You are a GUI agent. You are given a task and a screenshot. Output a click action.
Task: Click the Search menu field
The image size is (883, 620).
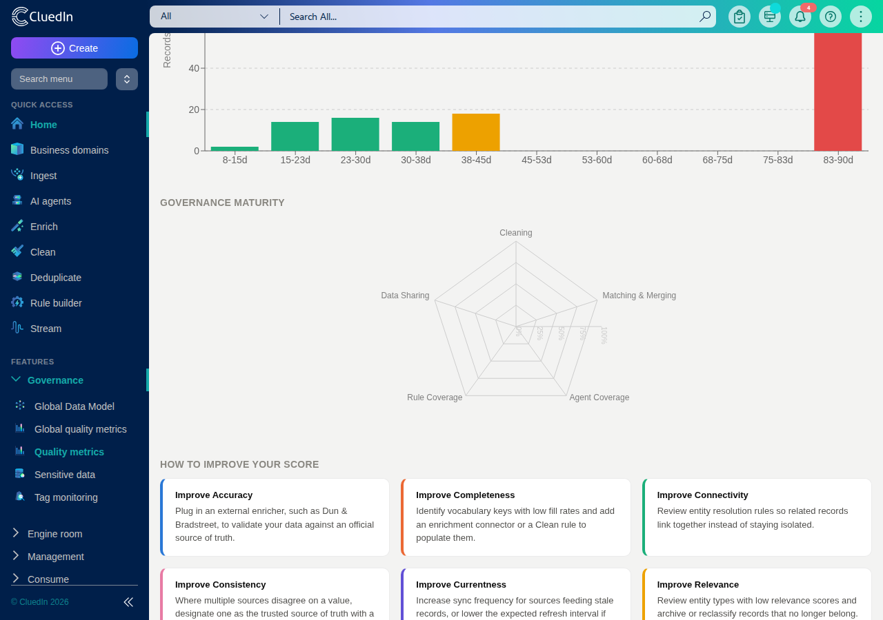(59, 79)
